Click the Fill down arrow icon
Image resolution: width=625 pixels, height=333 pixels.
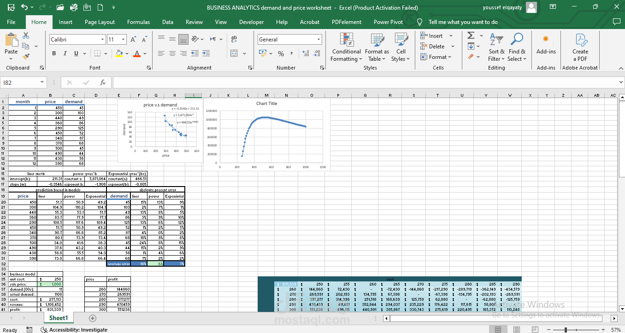pos(471,46)
